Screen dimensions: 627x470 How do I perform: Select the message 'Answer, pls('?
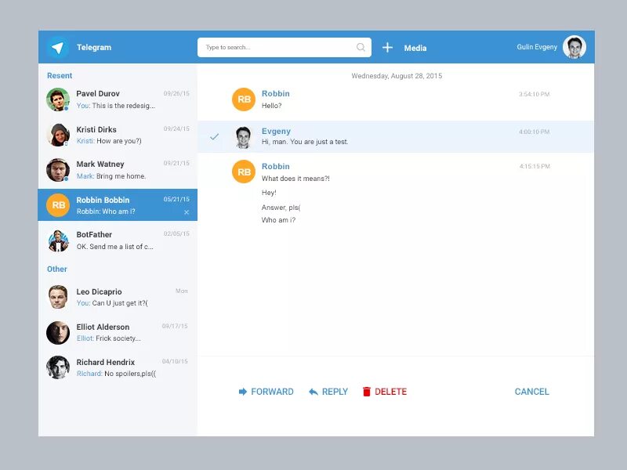point(281,208)
